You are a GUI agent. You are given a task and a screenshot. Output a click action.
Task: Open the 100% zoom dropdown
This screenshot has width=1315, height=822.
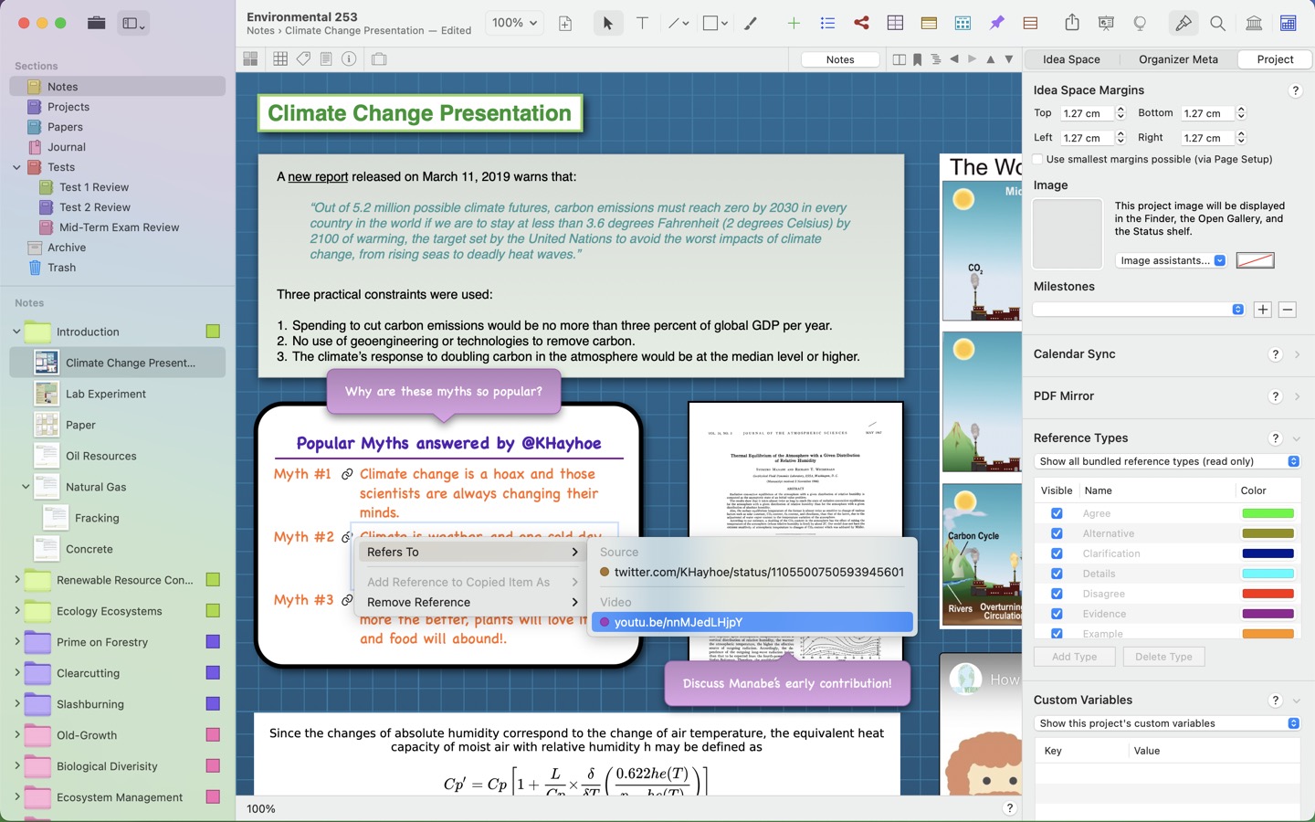pyautogui.click(x=515, y=24)
